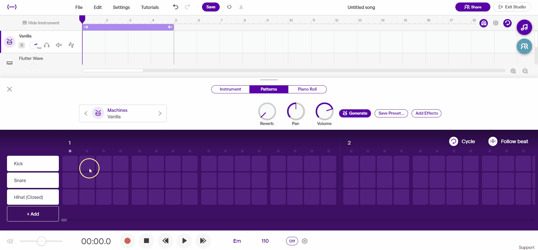This screenshot has height=250, width=538.
Task: Arm the Vanilla track for recording
Action: coord(22,45)
